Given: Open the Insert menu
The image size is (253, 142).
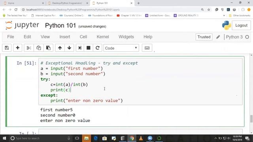Looking at the screenshot, I should [65, 37].
